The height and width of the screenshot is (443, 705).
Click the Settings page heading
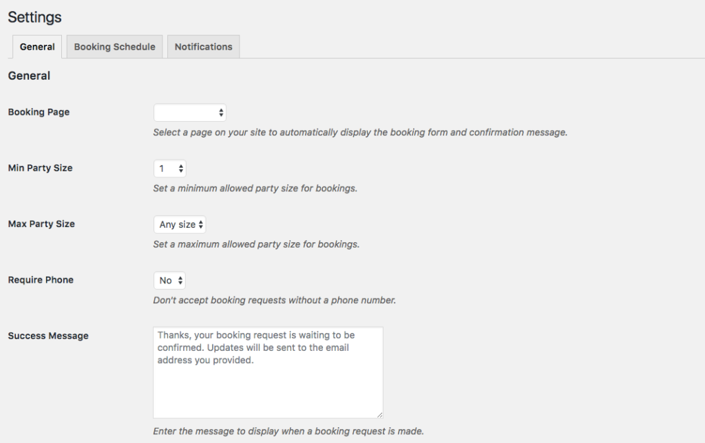coord(34,17)
